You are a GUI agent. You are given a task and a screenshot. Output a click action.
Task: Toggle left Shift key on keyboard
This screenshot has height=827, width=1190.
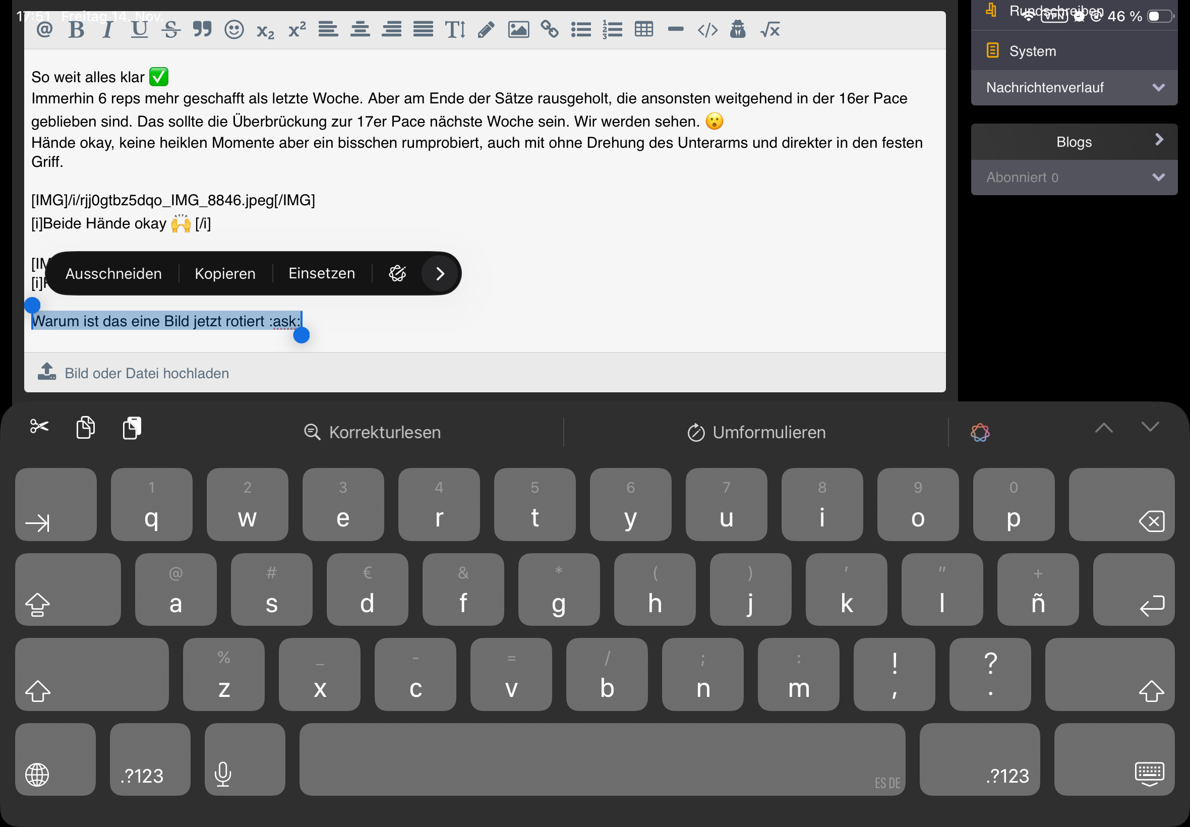(x=91, y=675)
